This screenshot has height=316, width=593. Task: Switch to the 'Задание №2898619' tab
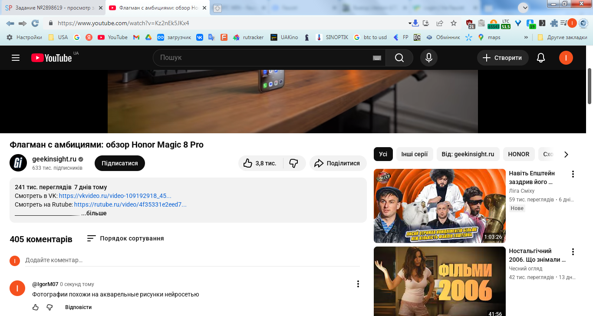point(53,8)
